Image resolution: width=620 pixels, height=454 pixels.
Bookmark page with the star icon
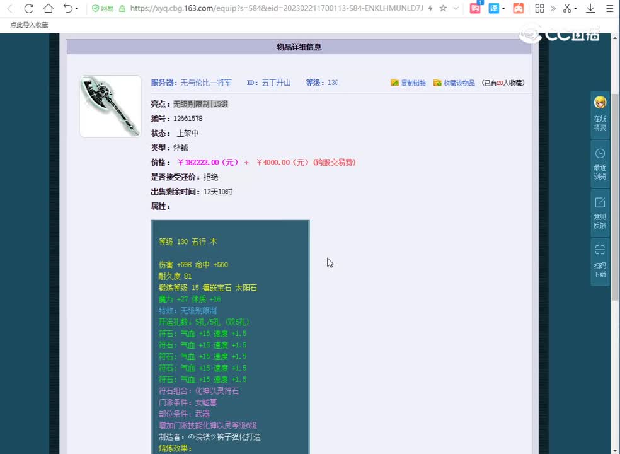click(x=443, y=8)
